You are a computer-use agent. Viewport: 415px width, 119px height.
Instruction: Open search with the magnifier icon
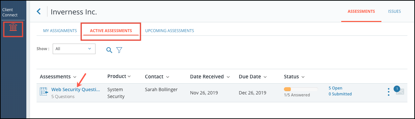coord(109,50)
